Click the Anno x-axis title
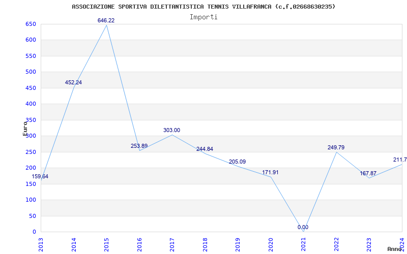The width and height of the screenshot is (407, 254). tap(394, 249)
